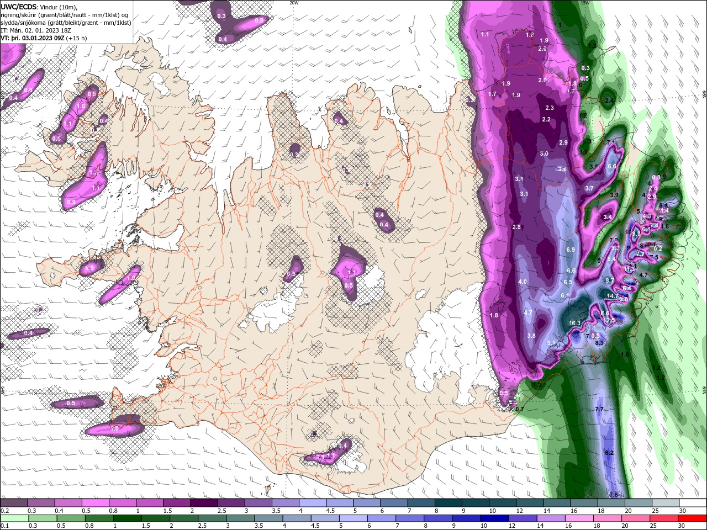This screenshot has height=530, width=707.
Task: Click the rain scale swatch between 0.1 and 0.3
Action: (14, 518)
